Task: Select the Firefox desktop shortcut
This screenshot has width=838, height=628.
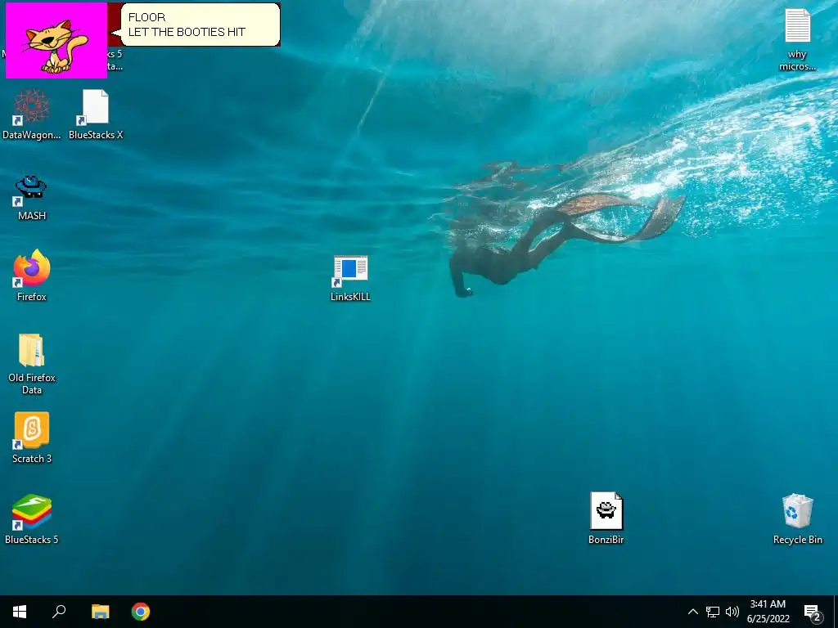Action: tap(32, 276)
